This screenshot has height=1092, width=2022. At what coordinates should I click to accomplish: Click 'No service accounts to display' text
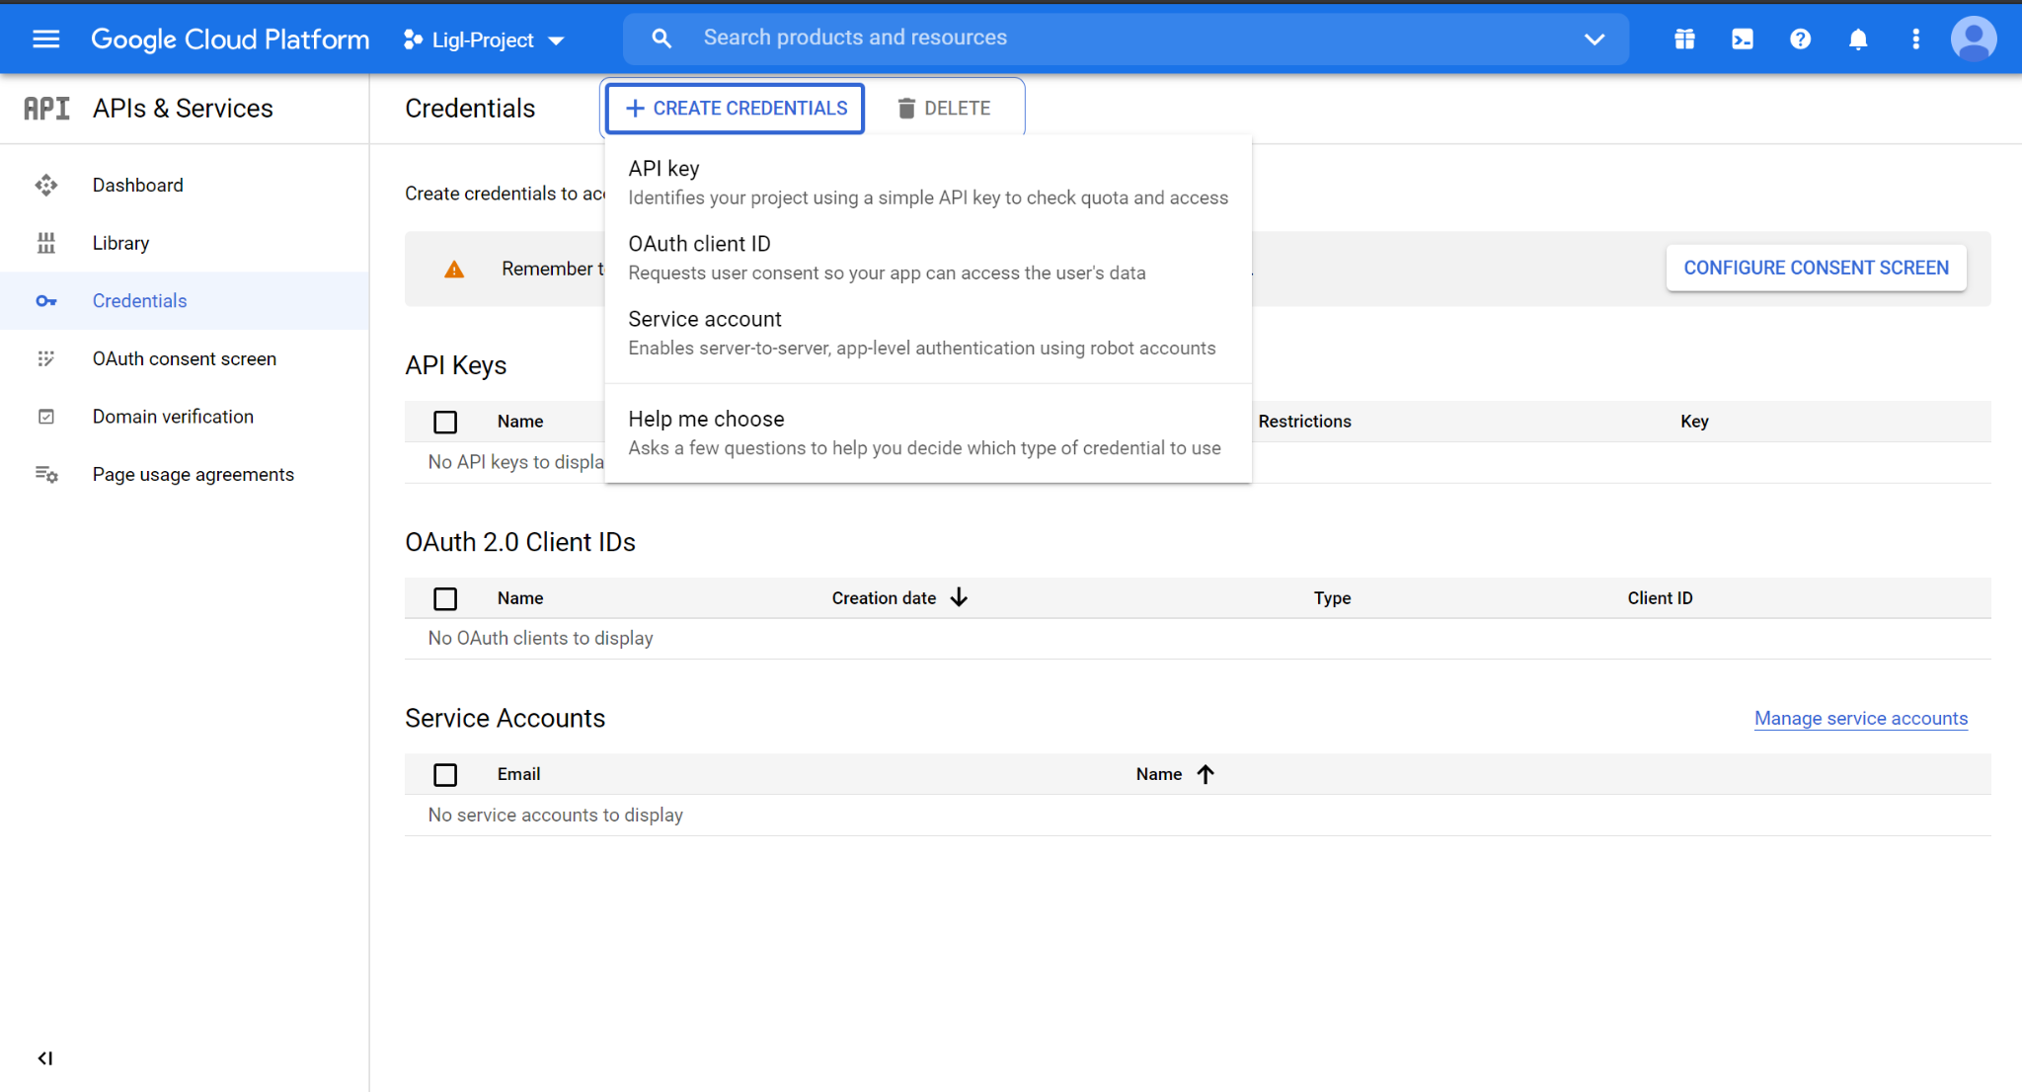coord(556,816)
